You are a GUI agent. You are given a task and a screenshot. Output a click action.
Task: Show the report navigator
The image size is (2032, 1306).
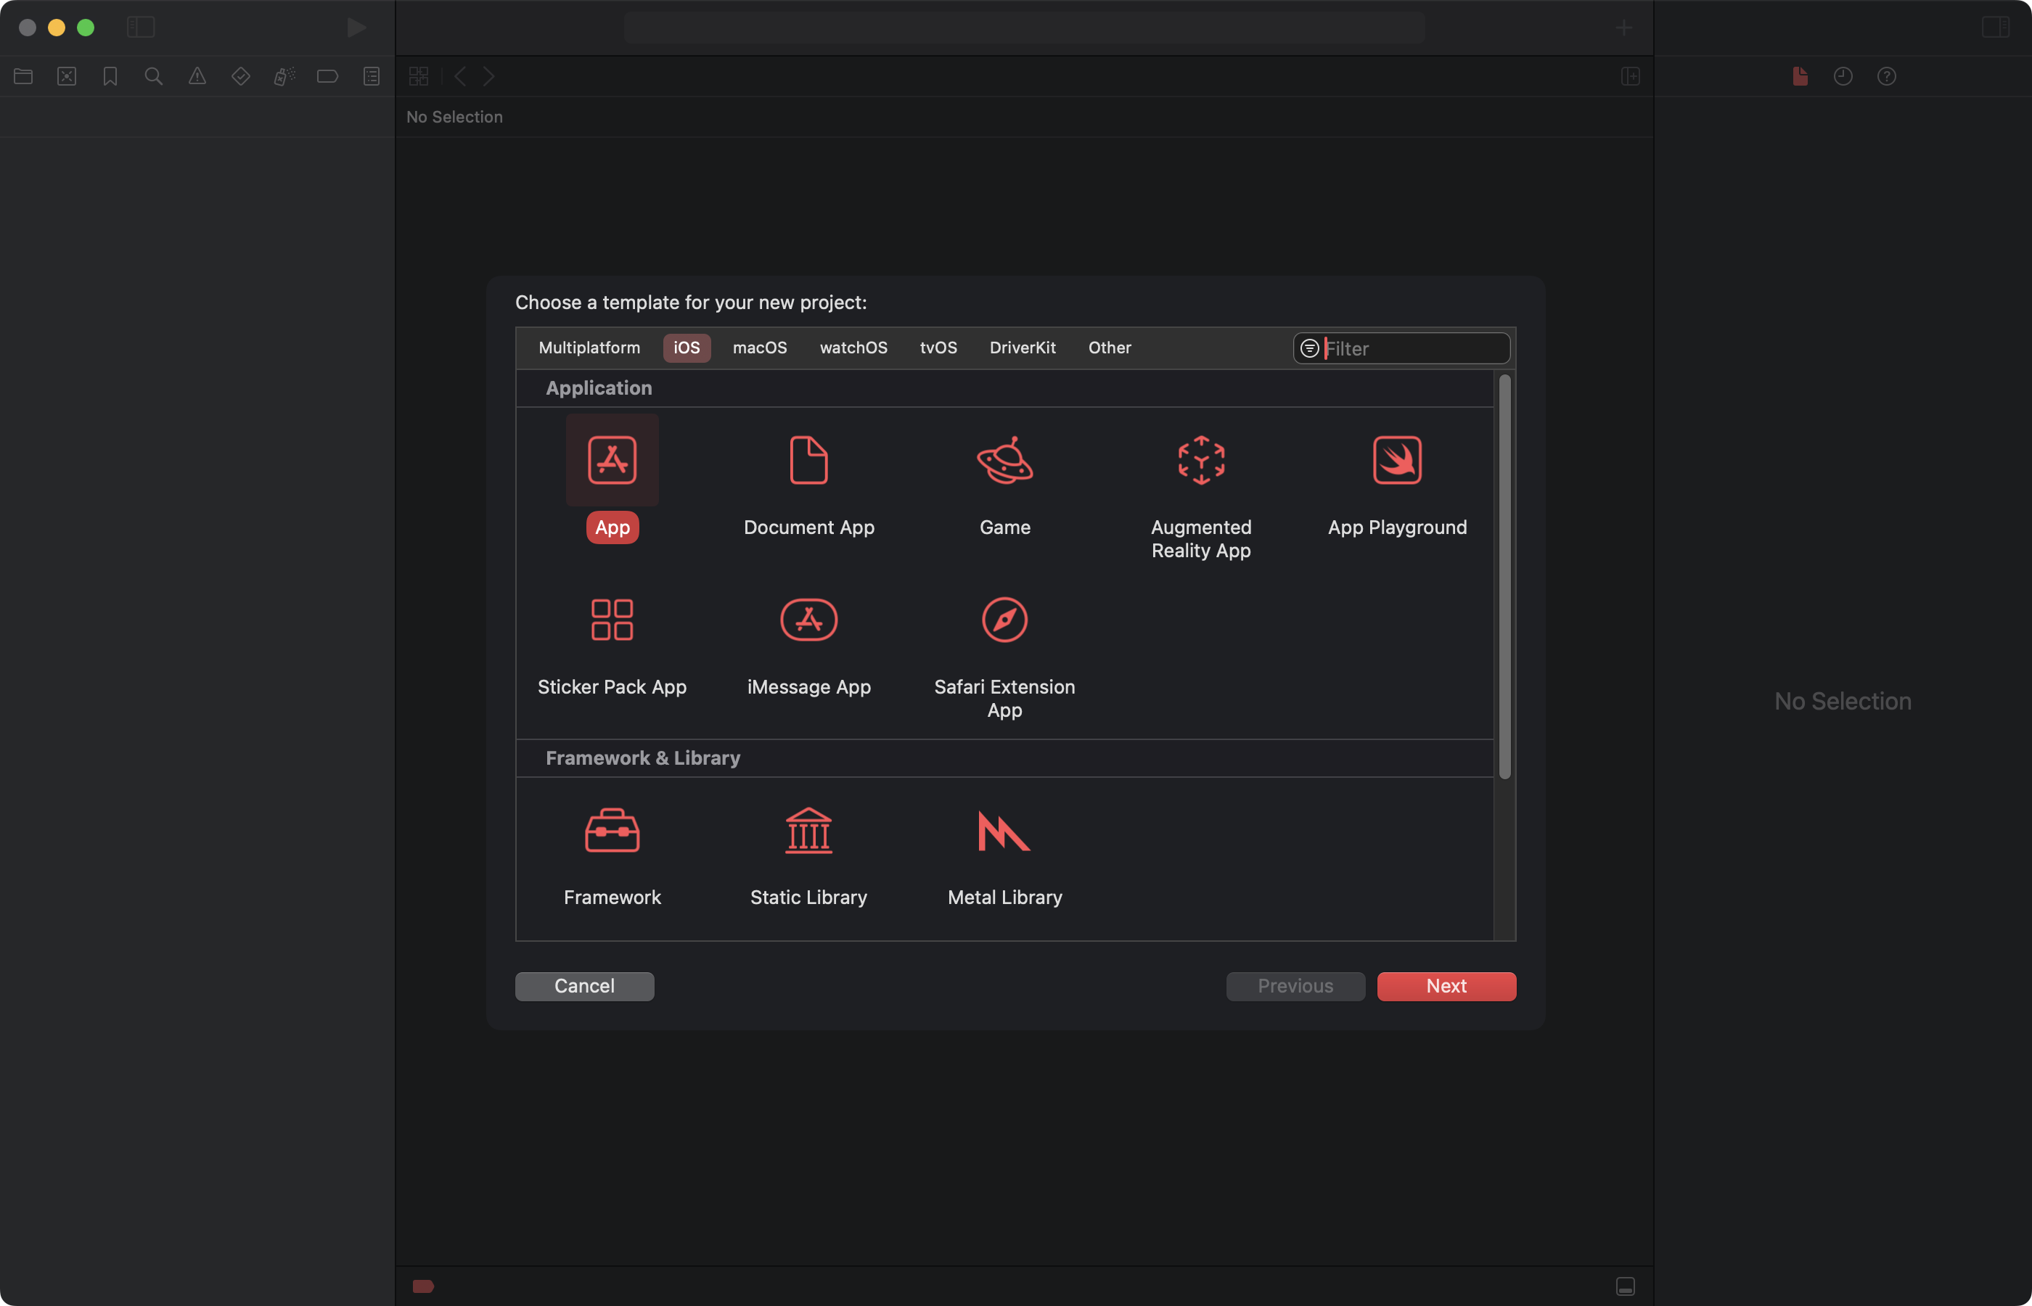pyautogui.click(x=372, y=76)
